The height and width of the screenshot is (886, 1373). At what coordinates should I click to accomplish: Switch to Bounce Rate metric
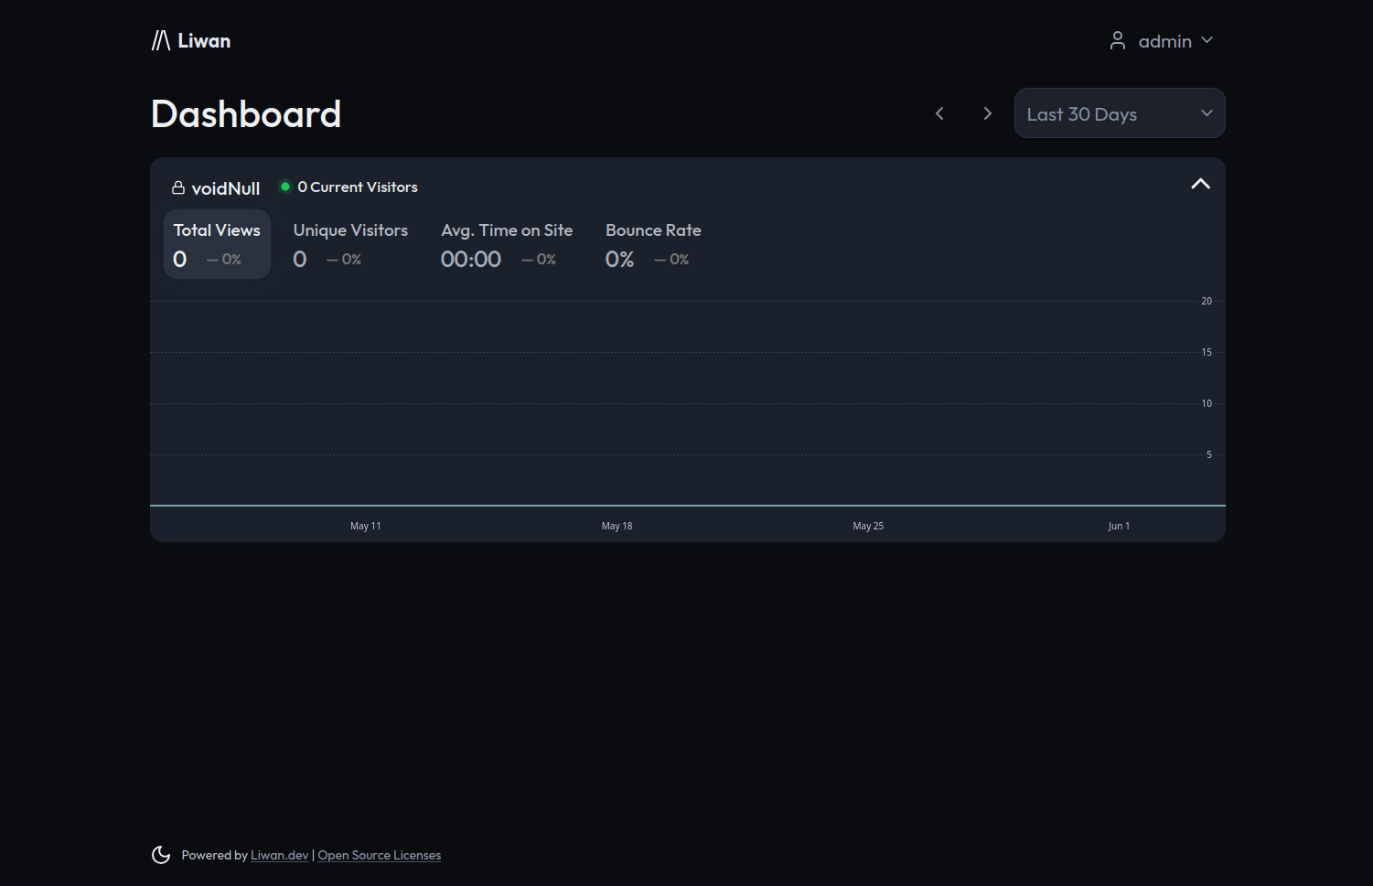(653, 244)
